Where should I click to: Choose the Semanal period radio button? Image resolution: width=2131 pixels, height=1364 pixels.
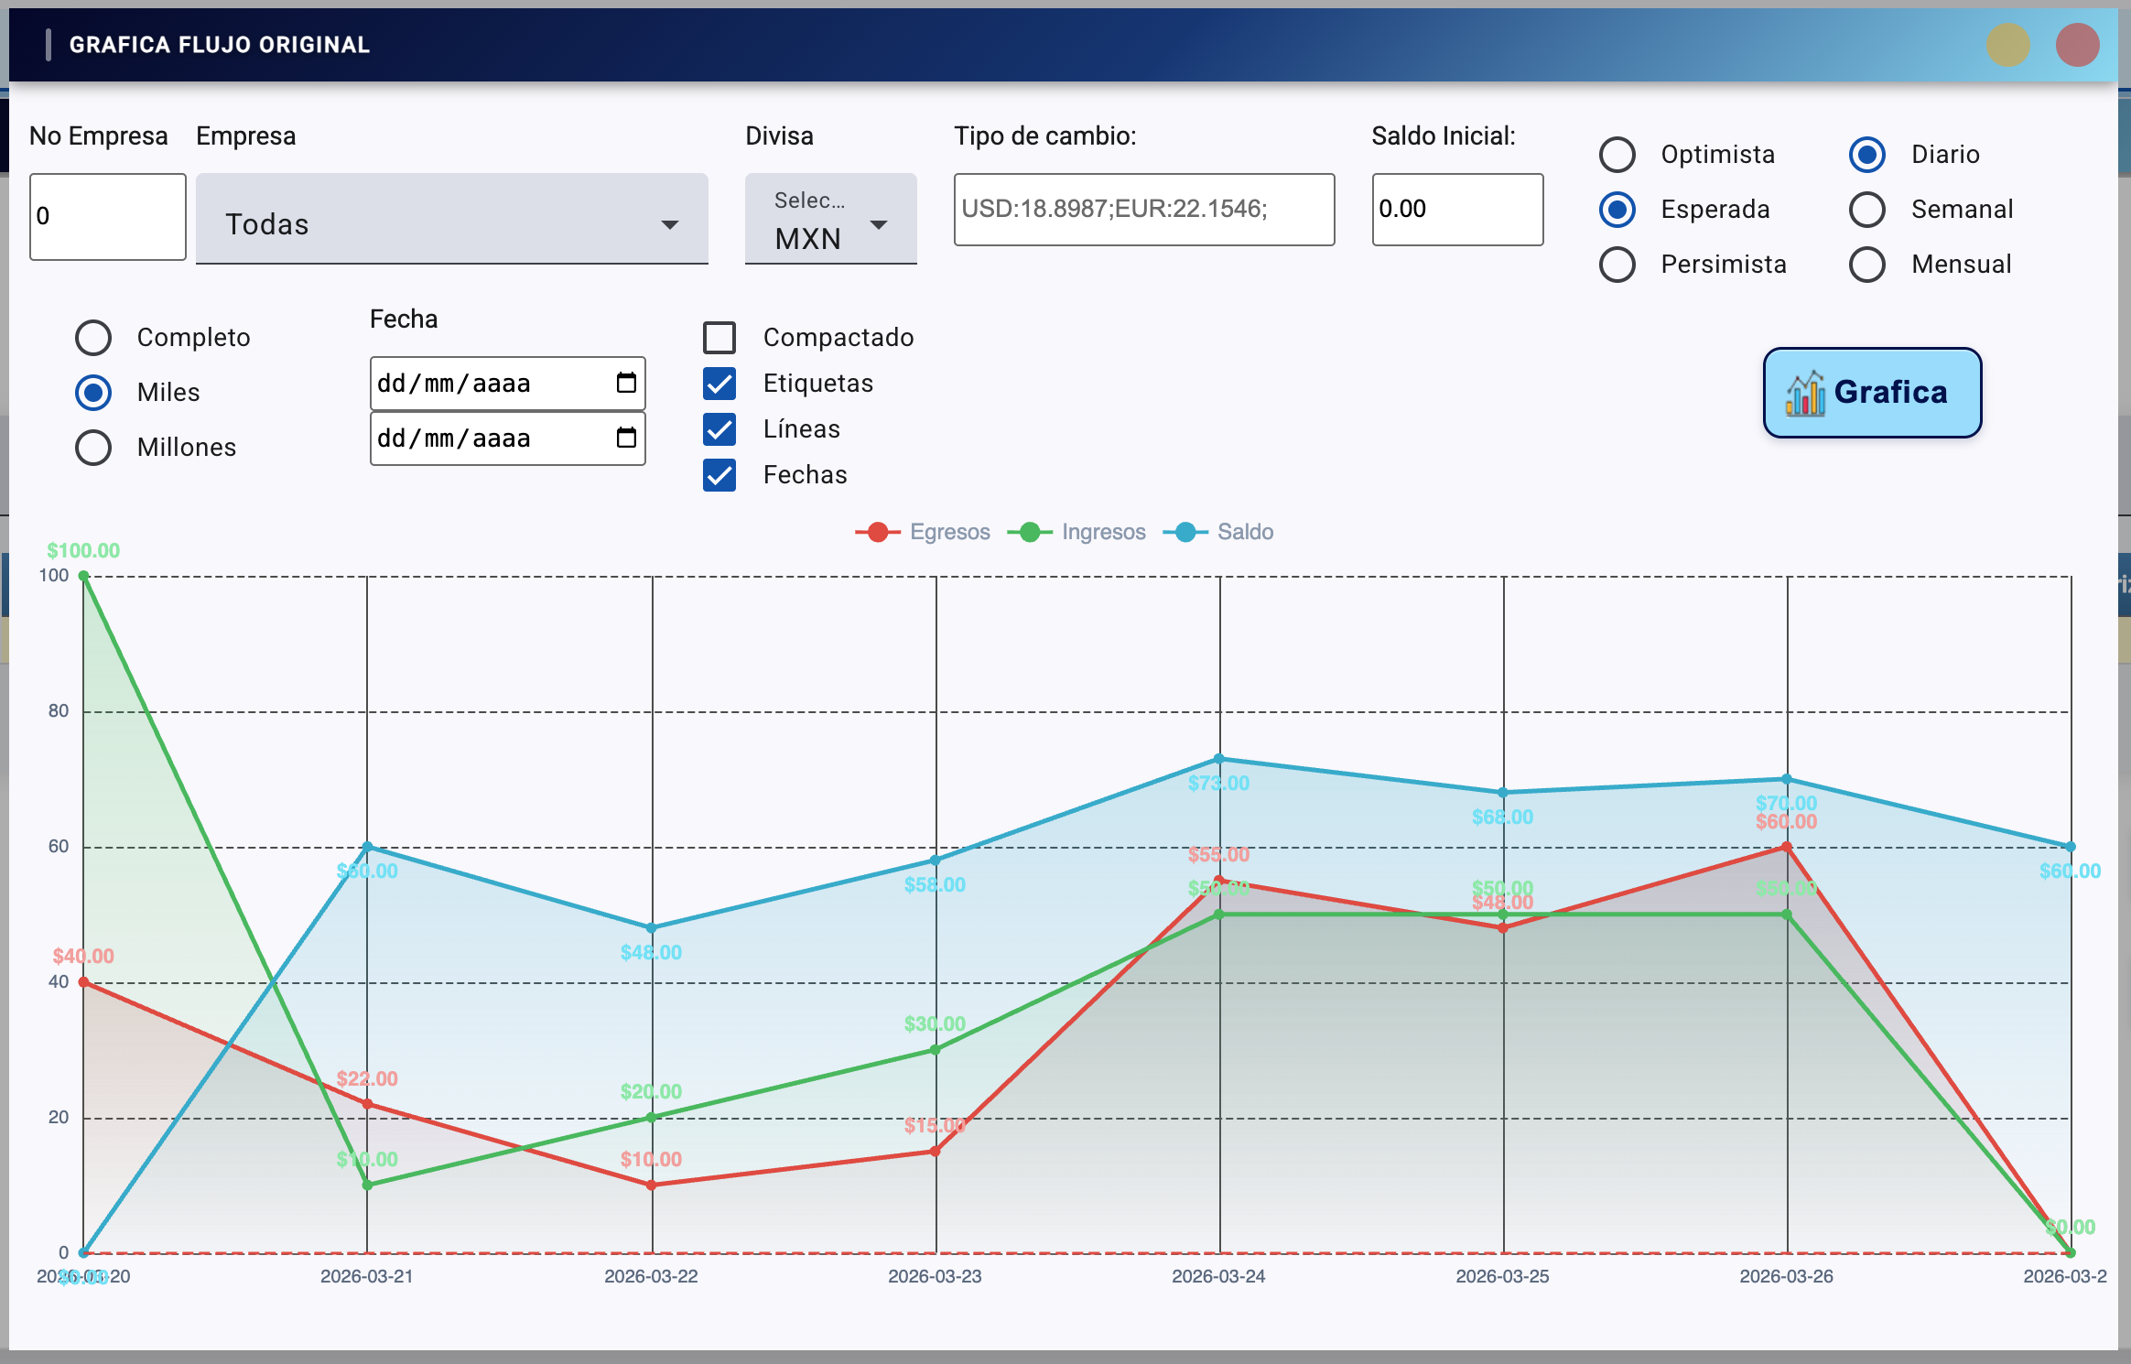point(1867,210)
